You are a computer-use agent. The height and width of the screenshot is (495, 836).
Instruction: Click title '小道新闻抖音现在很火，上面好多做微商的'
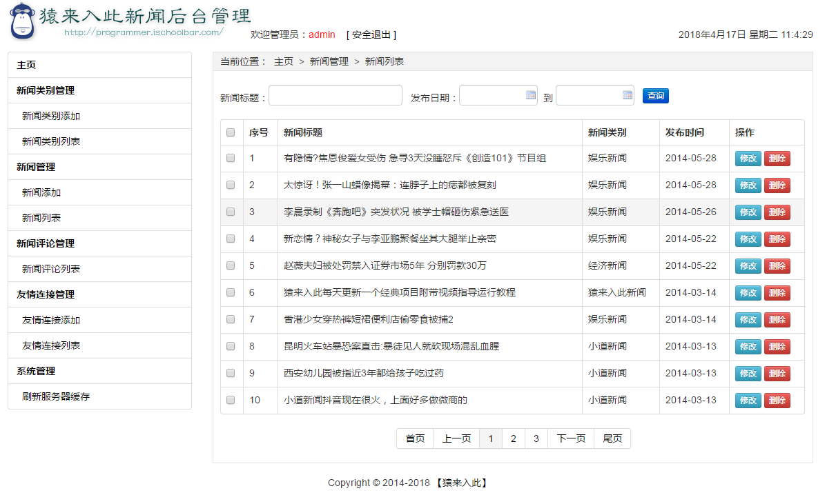(376, 400)
